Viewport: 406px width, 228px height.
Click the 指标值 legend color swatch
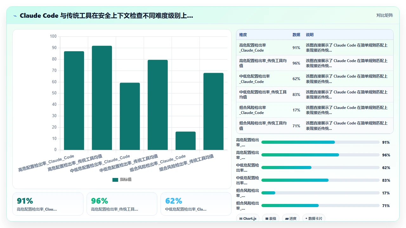tap(115, 180)
